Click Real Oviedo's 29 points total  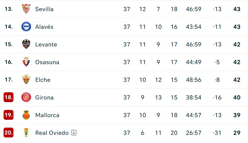point(237,133)
